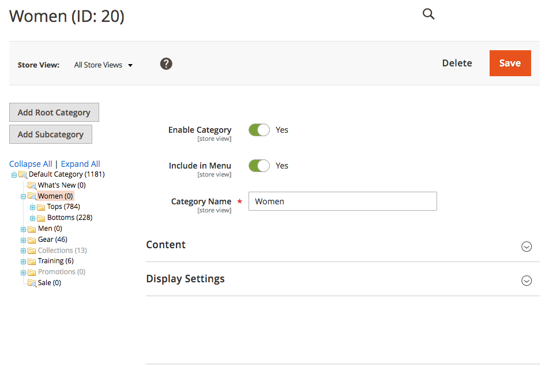Select What's New (0) category

[x=62, y=185]
